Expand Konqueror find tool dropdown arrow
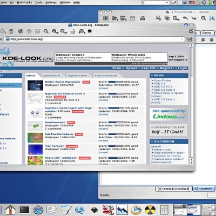 click(x=84, y=33)
